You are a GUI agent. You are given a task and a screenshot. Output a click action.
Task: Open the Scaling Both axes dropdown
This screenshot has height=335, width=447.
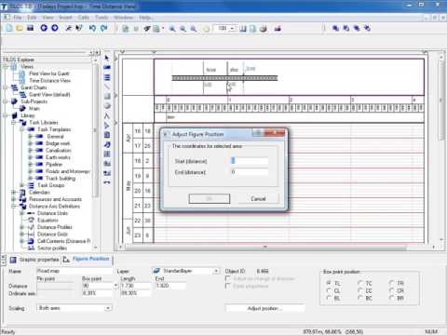coord(108,308)
